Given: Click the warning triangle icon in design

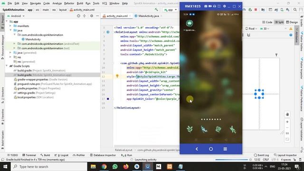Looking at the screenshot, I should tap(291, 28).
